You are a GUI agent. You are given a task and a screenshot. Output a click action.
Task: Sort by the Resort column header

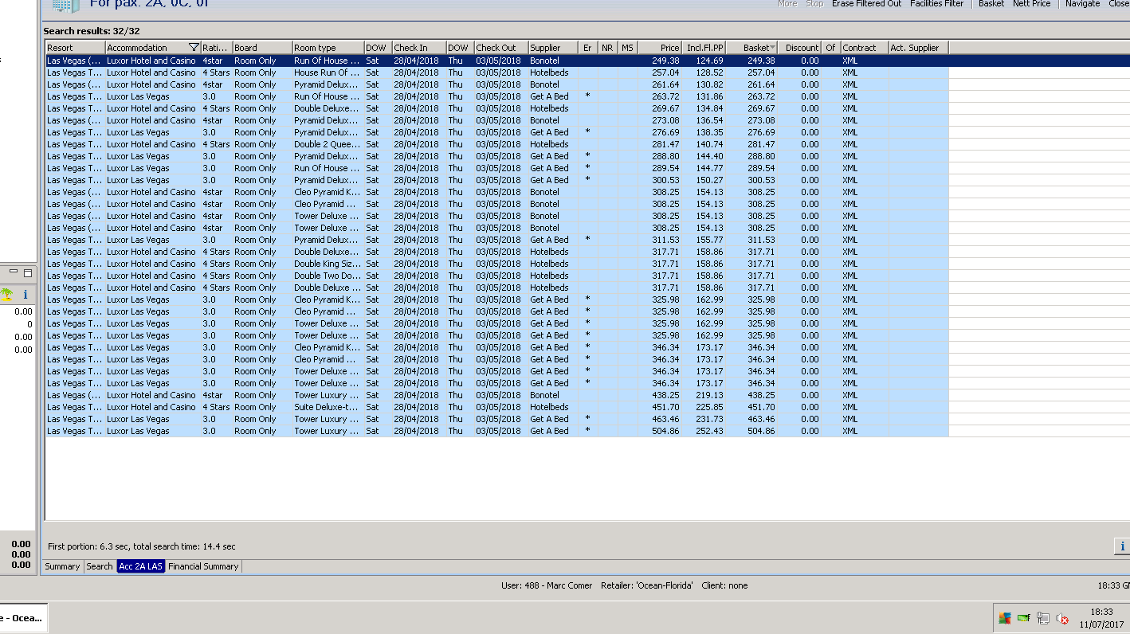[75, 48]
